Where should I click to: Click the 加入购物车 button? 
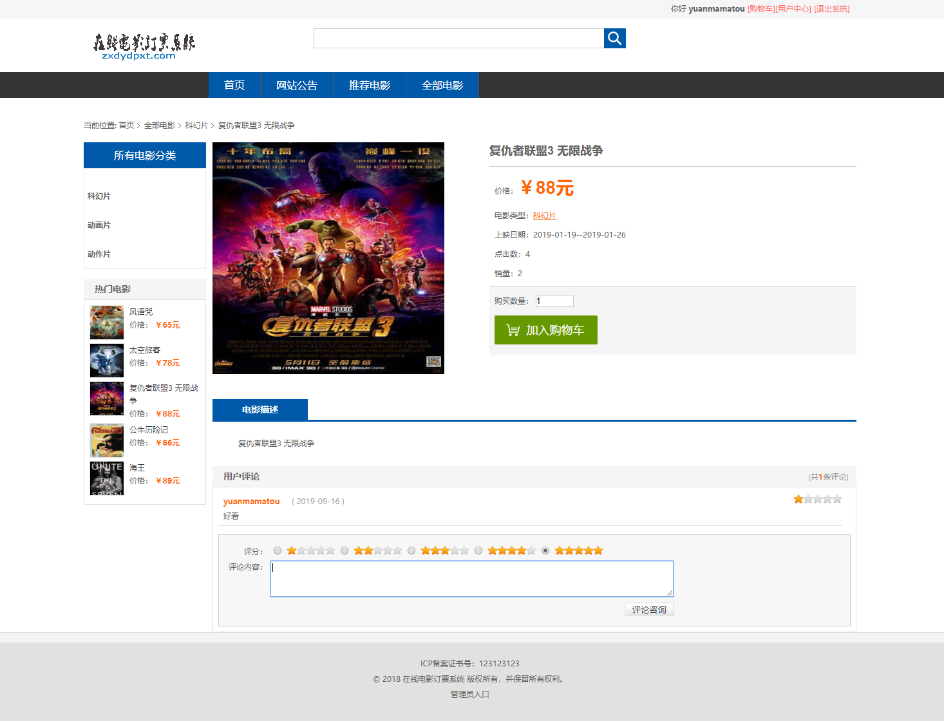click(545, 330)
